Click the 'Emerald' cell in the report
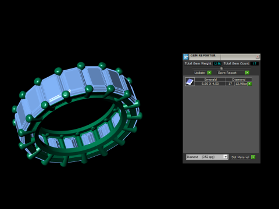Screen dimensions: 279x209 (x=210, y=80)
